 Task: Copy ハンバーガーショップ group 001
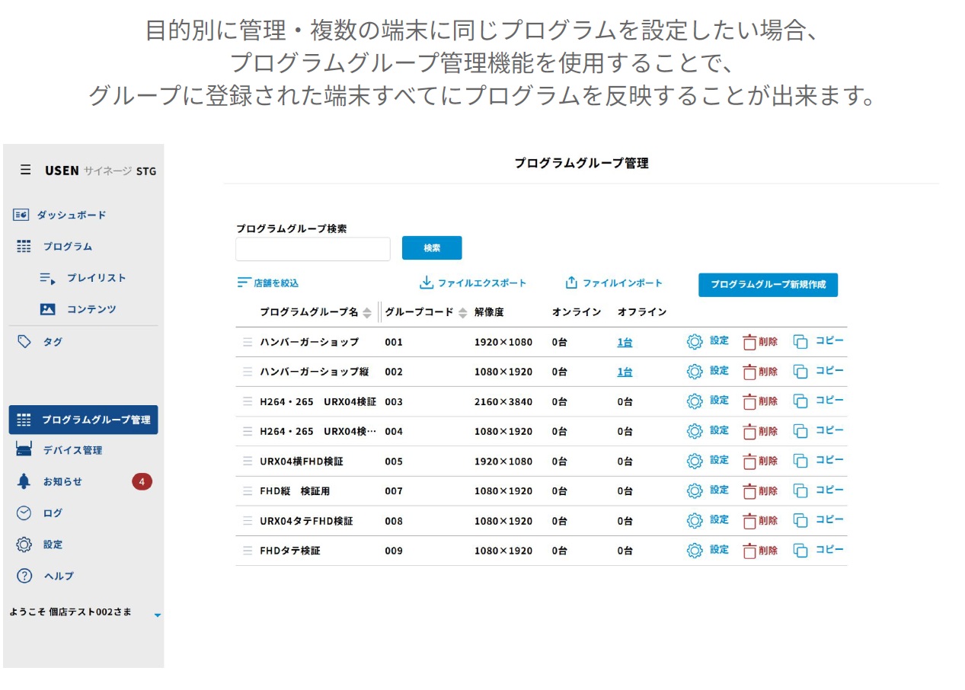pos(819,341)
